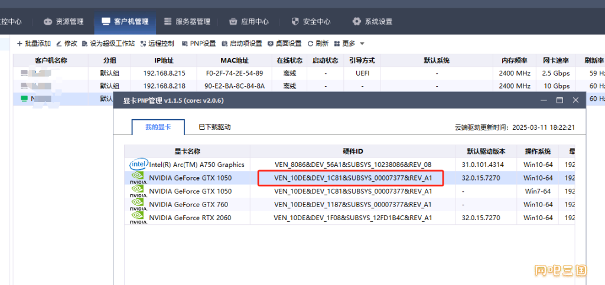Click 默认驱动版本 column header
Viewport: 605px width, 285px height.
tap(486, 152)
